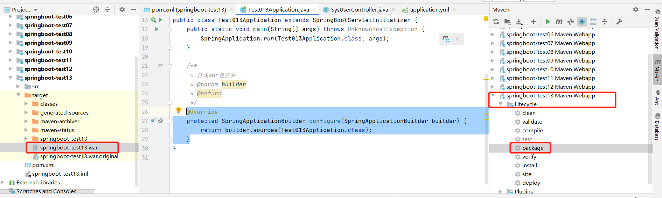Click the yellow intention lightbulb on line 26
Viewport: 662px width, 198px height.
pyautogui.click(x=179, y=111)
